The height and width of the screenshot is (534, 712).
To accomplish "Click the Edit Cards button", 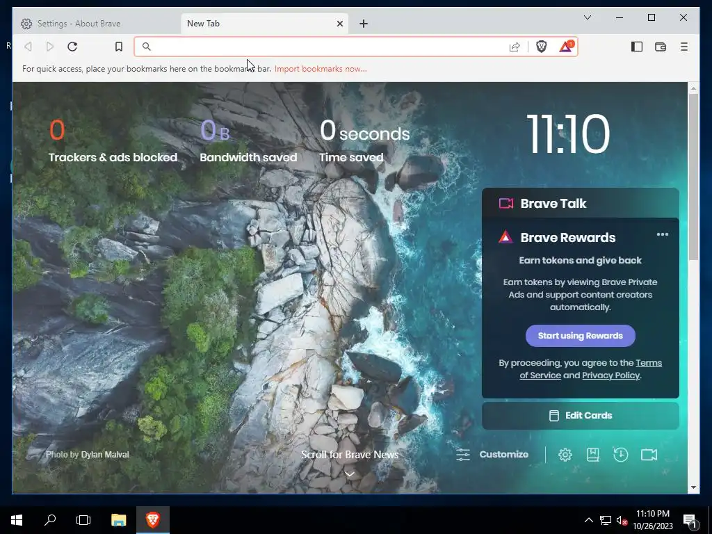I will 581,416.
